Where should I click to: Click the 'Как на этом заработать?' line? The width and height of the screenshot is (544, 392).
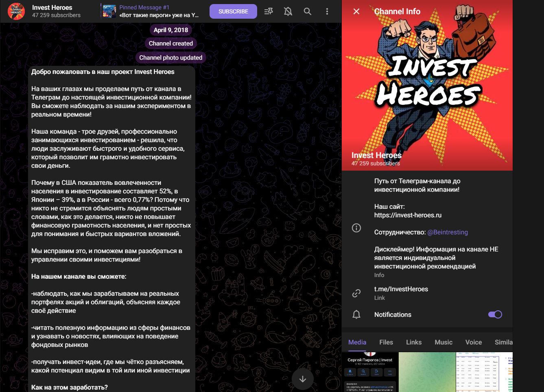70,388
